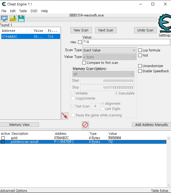
Task: Open the process selection monitor icon
Action: (x=4, y=19)
